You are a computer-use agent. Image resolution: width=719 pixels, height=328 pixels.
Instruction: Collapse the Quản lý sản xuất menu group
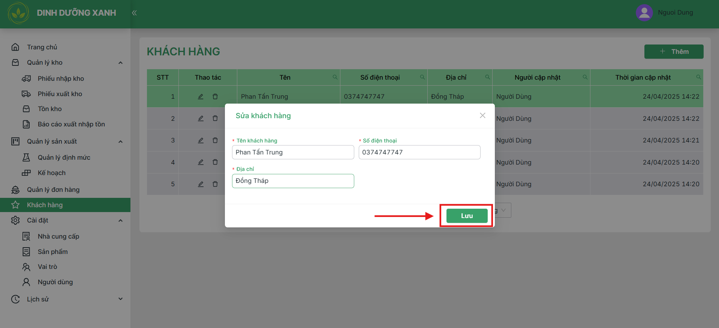pos(121,141)
